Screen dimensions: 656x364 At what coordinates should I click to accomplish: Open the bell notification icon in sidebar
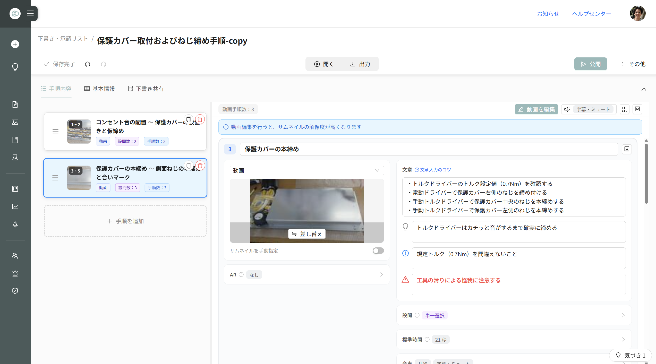pyautogui.click(x=15, y=224)
